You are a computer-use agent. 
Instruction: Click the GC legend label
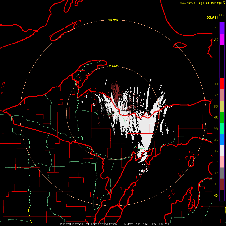pyautogui.click(x=215, y=173)
